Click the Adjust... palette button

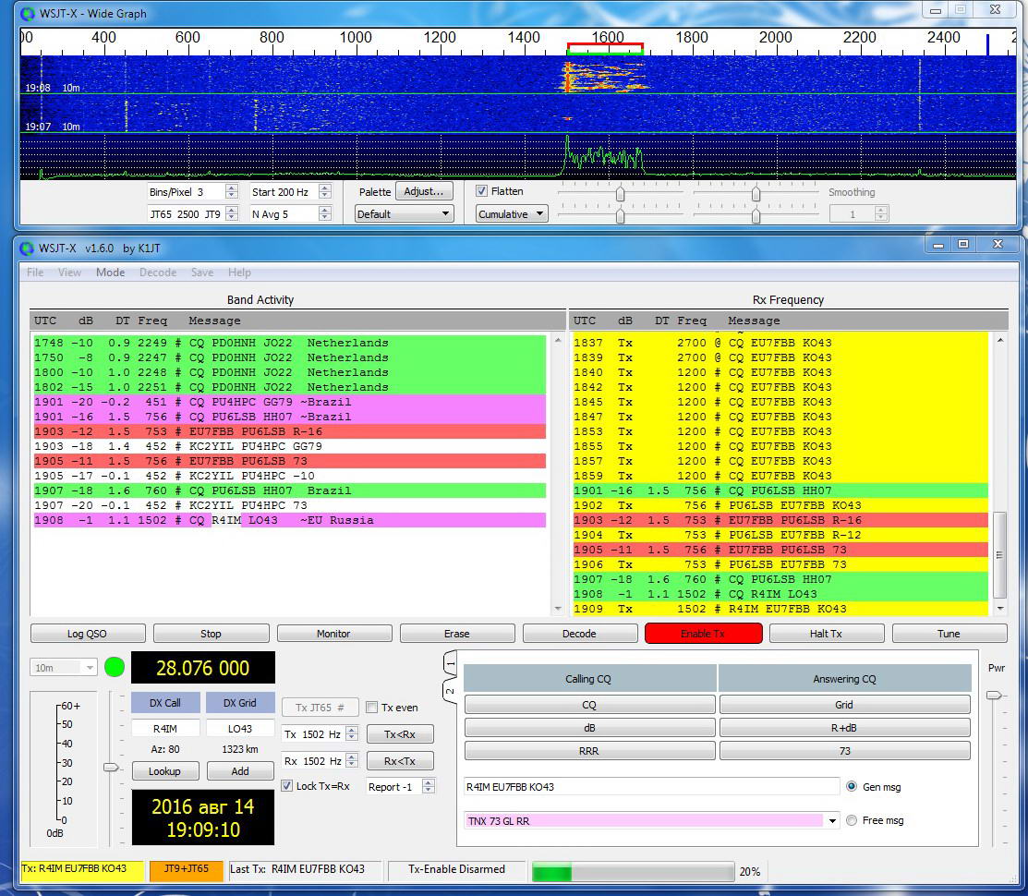pos(424,190)
